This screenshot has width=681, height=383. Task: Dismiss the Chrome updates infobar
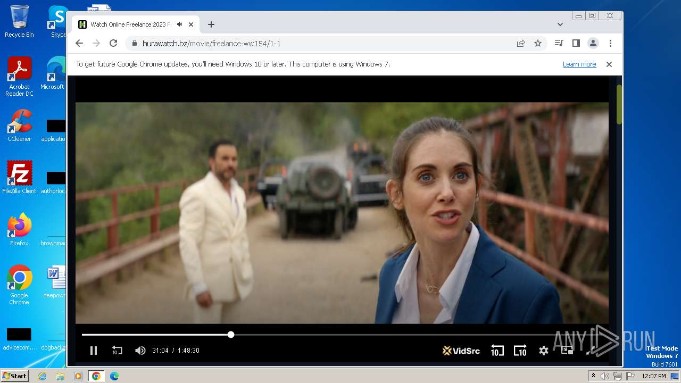click(x=609, y=64)
